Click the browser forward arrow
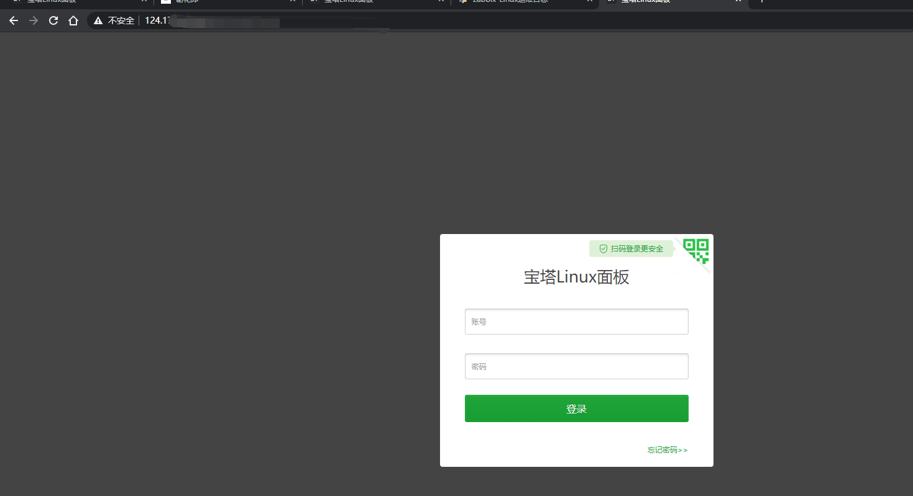913x496 pixels. [34, 20]
